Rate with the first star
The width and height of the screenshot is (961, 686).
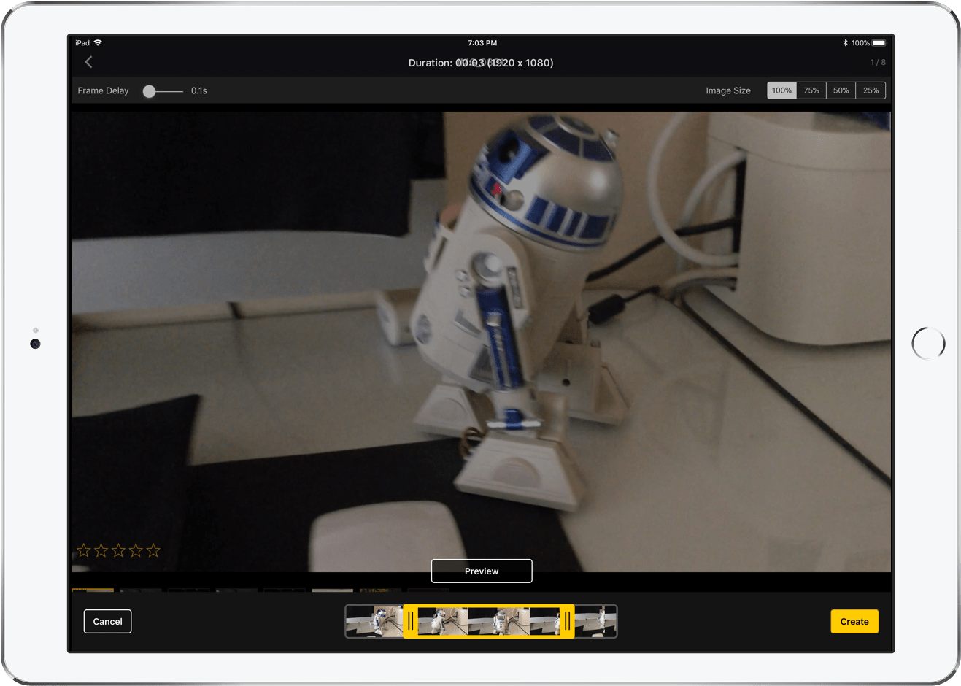[84, 550]
